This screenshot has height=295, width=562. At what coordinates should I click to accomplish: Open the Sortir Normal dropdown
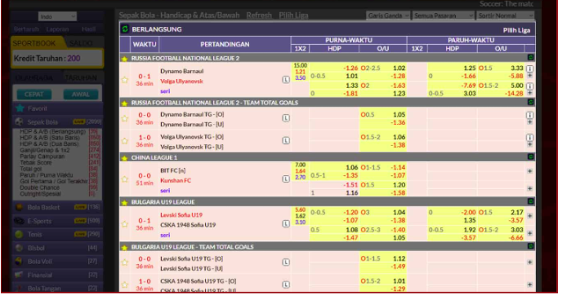pos(506,15)
